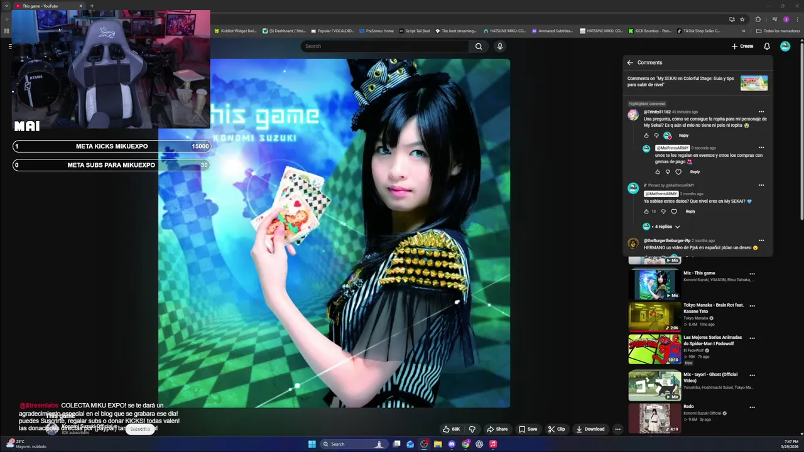Screen dimensions: 804x452
Task: Open a new browser tab
Action: (x=92, y=6)
